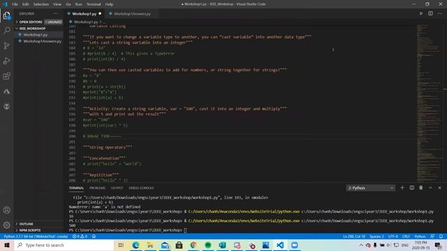The width and height of the screenshot is (447, 251).
Task: Open the Run menu
Action: tap(79, 4)
